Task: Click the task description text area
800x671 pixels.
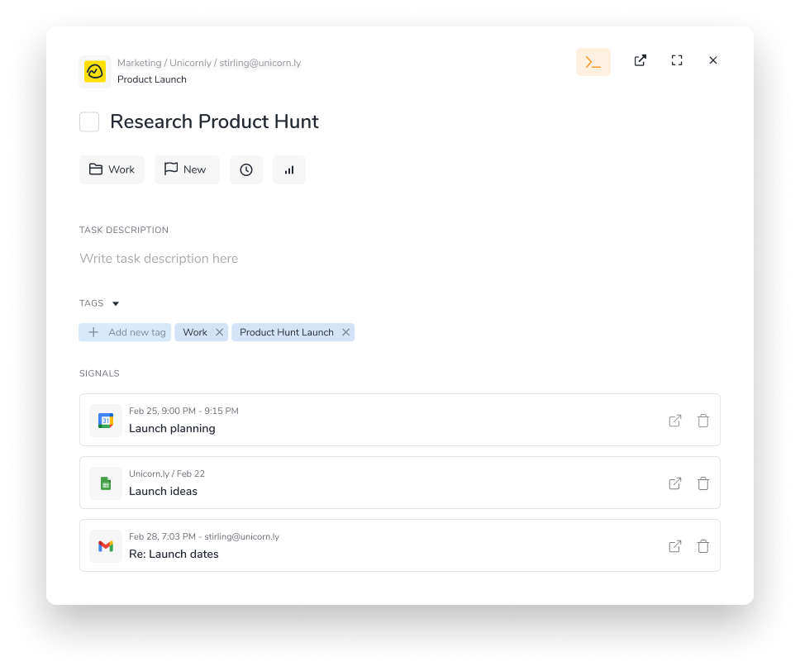Action: pyautogui.click(x=159, y=259)
